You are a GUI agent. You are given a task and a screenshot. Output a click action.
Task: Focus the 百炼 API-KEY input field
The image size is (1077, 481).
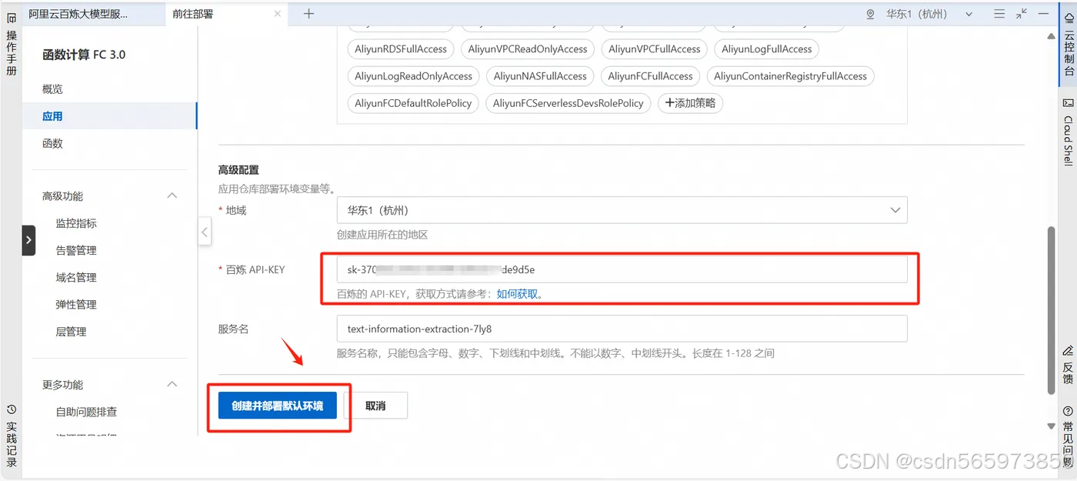click(622, 269)
